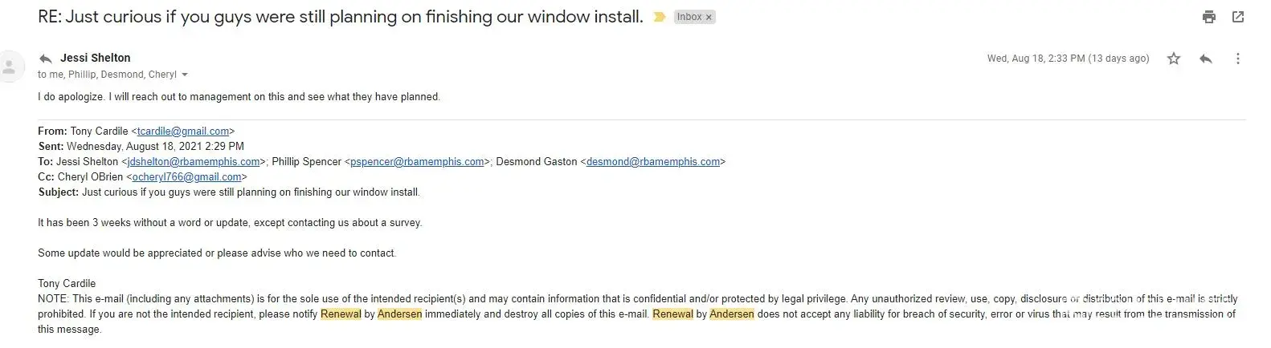Open the tcardile@gmail.com email link
This screenshot has height=348, width=1271.
[183, 132]
